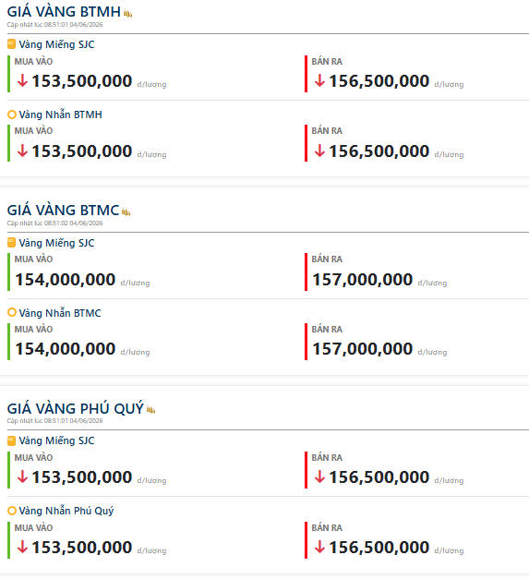The height and width of the screenshot is (579, 529).
Task: Click the chart icon beside GIÁ VÀNG BTMH
Action: click(x=127, y=14)
